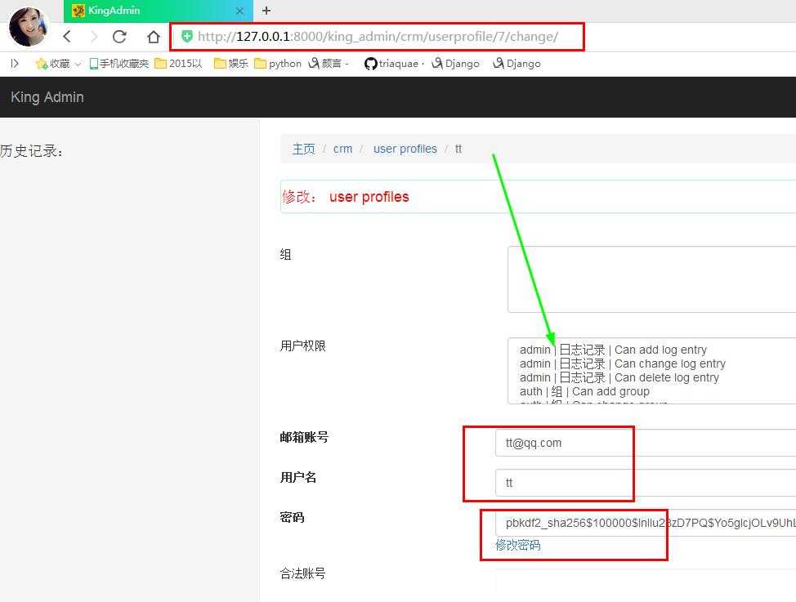Screen dimensions: 796x602
Task: Click the King Admin brand title
Action: tap(47, 97)
